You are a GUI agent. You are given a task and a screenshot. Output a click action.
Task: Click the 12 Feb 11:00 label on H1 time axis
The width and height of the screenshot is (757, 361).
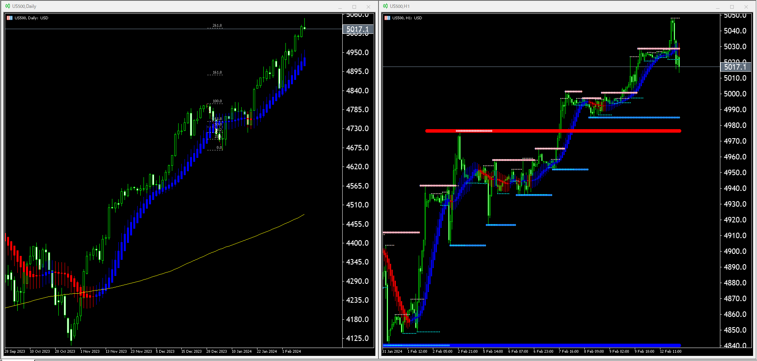[671, 352]
